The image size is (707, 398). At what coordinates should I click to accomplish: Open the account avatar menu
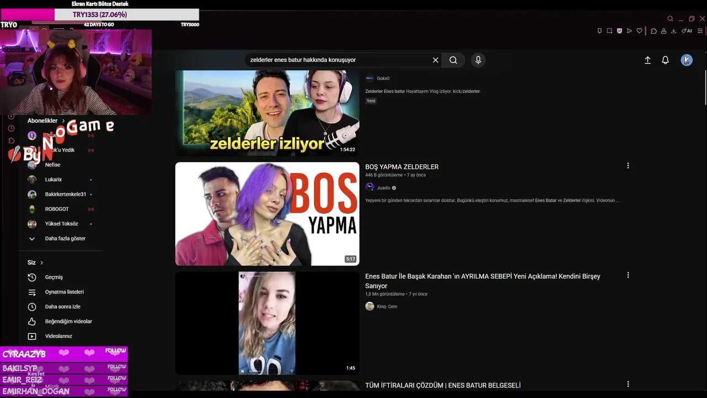[687, 60]
